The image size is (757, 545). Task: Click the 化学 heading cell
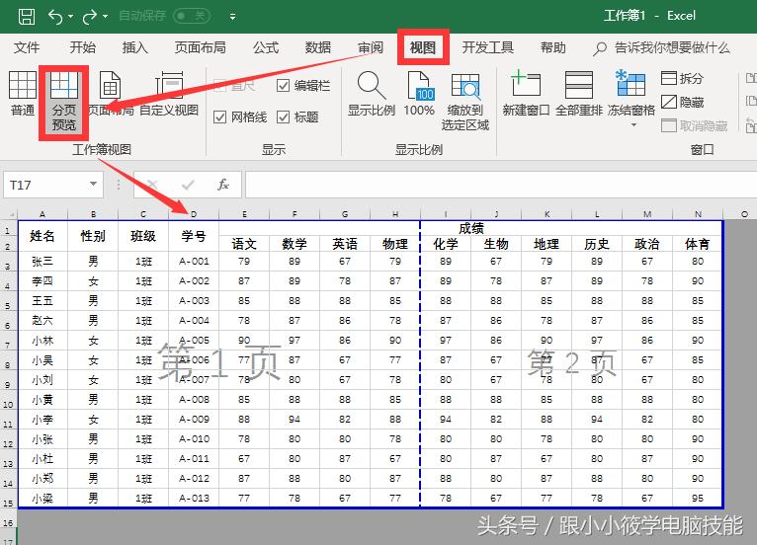point(445,244)
